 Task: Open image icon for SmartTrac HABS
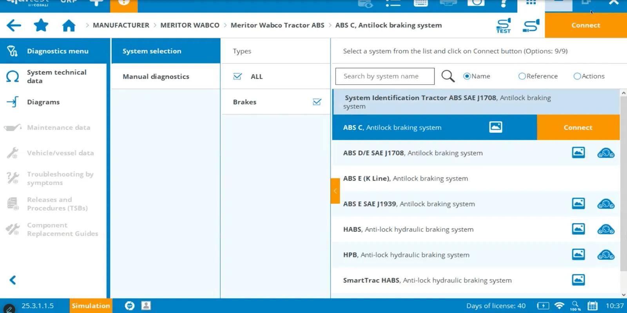coord(578,280)
